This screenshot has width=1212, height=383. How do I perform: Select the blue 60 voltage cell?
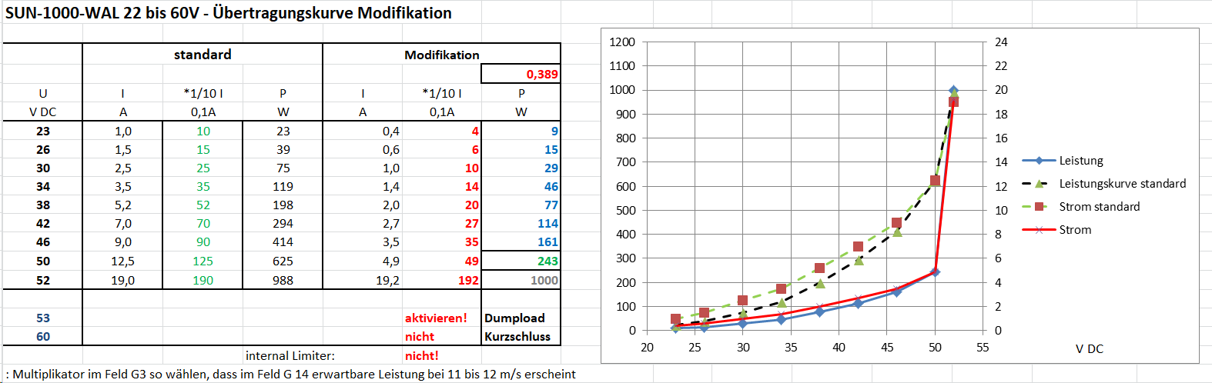43,337
